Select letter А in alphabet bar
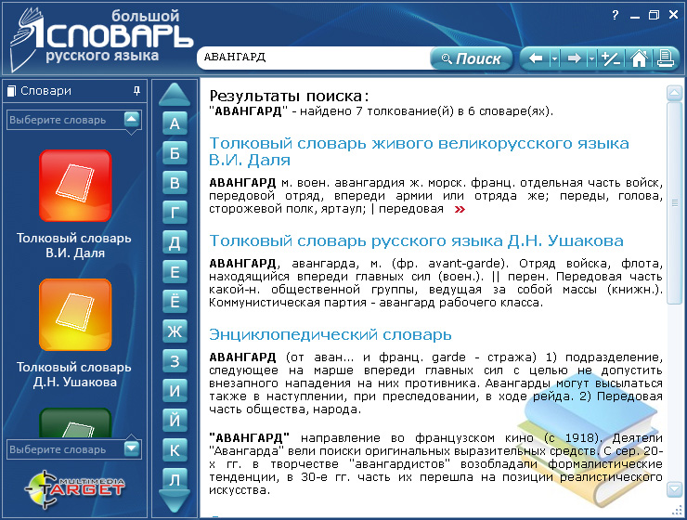 pos(175,123)
